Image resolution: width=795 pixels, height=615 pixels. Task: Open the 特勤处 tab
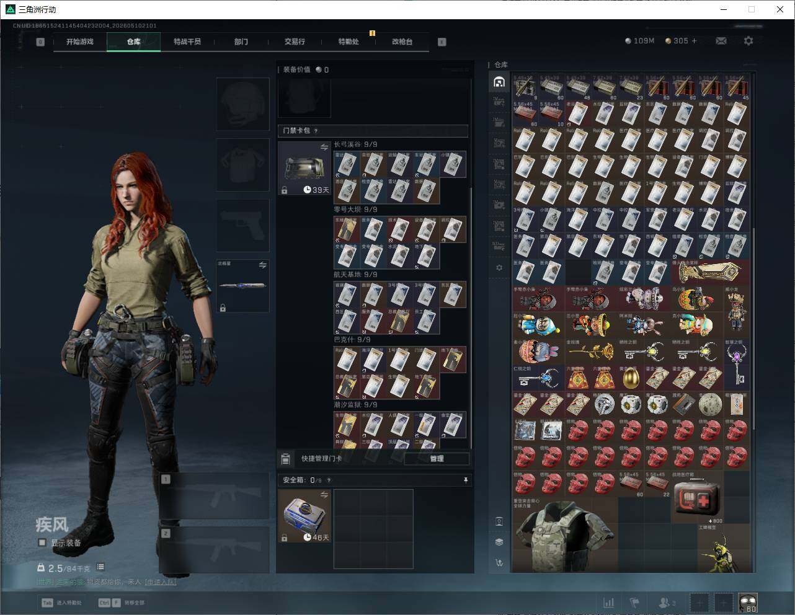[349, 42]
